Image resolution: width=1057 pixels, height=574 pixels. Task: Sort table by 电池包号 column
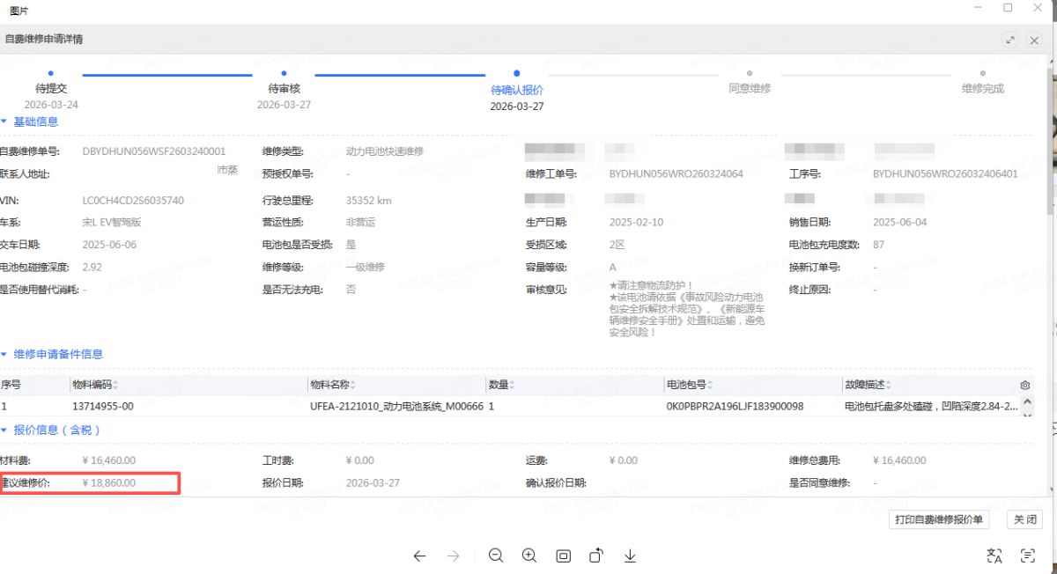pyautogui.click(x=711, y=385)
